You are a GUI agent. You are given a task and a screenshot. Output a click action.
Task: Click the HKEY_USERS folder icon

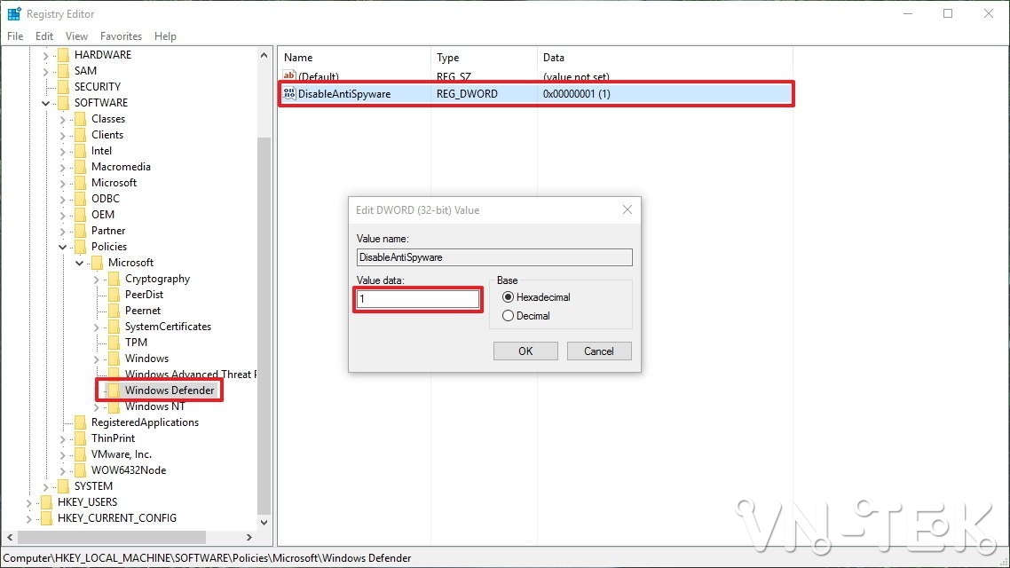46,502
